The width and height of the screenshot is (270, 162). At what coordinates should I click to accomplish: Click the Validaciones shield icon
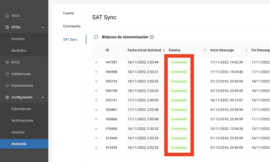(7, 74)
